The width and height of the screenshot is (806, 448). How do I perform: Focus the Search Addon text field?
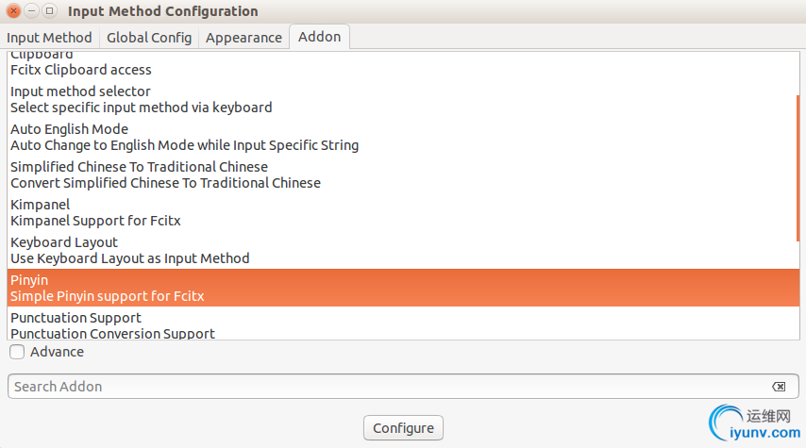point(403,387)
